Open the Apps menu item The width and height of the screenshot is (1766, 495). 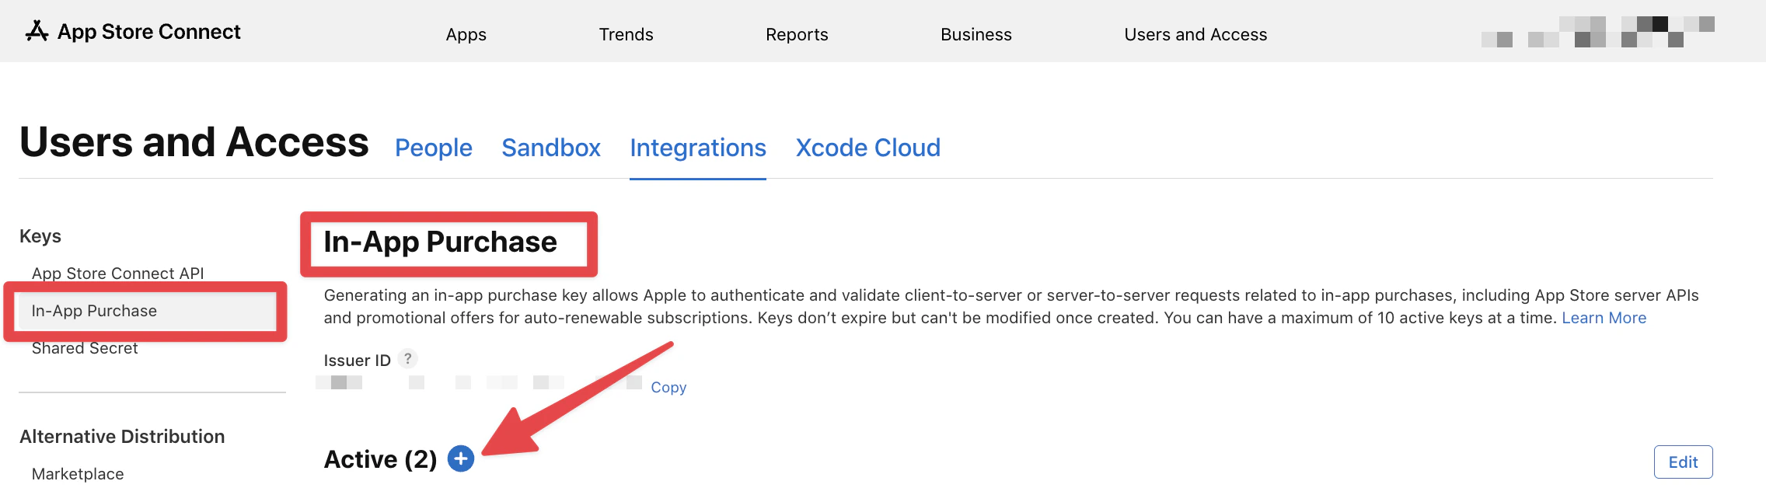click(x=466, y=34)
